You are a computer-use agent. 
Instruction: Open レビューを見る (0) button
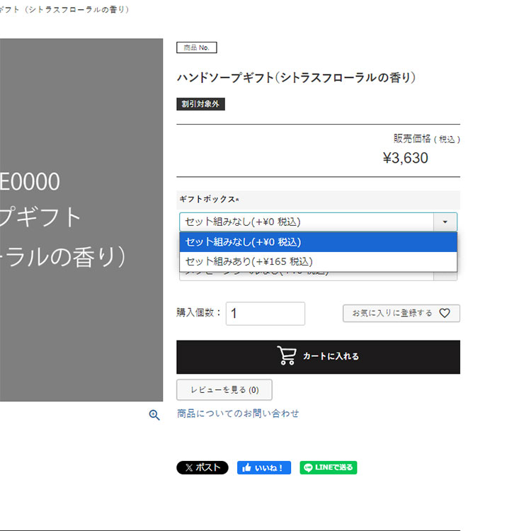click(224, 390)
